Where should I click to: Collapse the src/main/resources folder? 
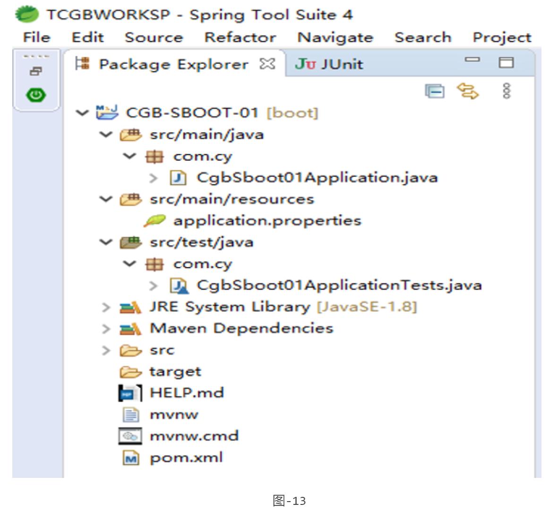(x=106, y=199)
